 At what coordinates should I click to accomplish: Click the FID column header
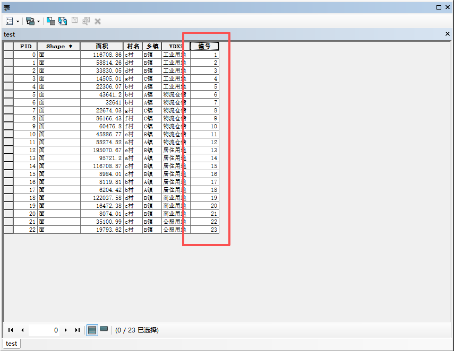point(25,46)
